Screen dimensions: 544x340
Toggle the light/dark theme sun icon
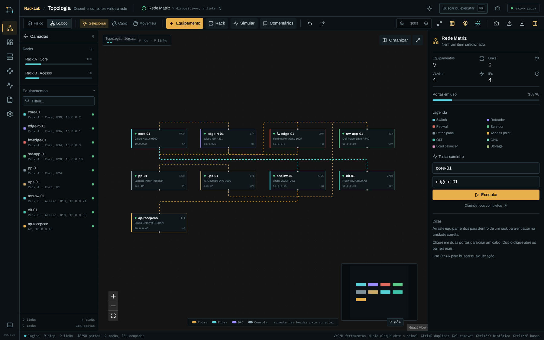[429, 8]
